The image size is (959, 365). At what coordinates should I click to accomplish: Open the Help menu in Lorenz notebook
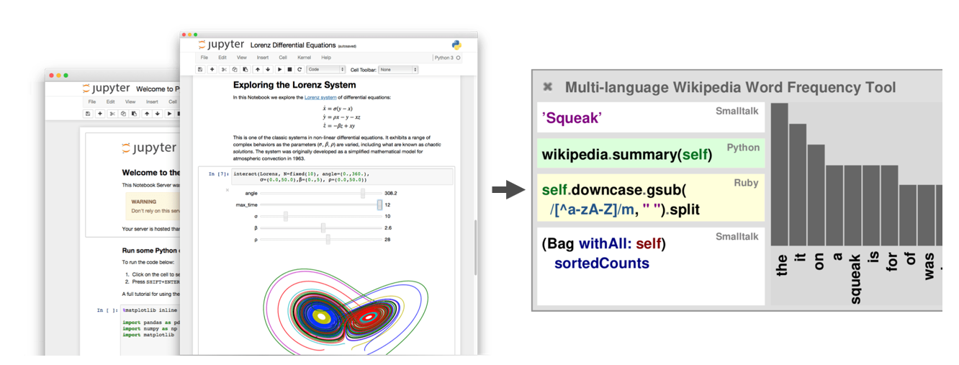[326, 58]
